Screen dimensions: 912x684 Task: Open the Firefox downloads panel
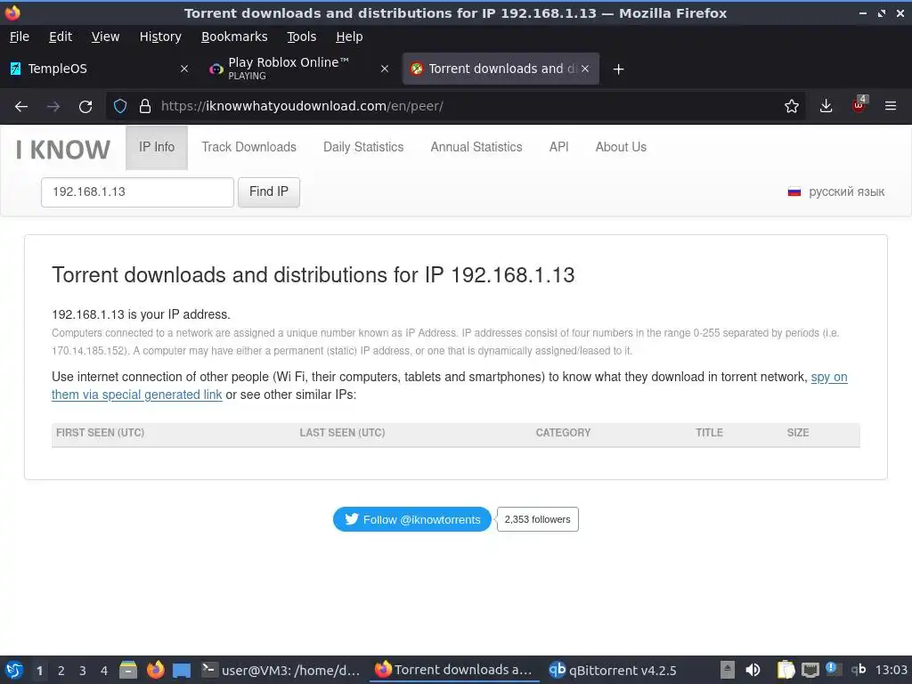[x=826, y=106]
